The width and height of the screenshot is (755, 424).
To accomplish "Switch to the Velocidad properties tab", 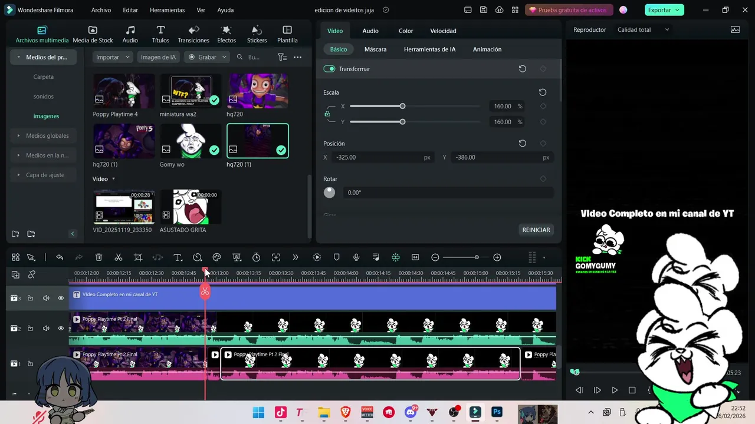I will (443, 31).
